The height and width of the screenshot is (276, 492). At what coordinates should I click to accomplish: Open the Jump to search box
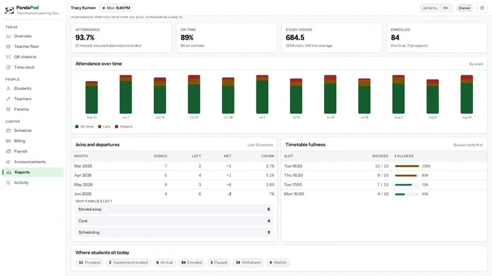point(435,8)
